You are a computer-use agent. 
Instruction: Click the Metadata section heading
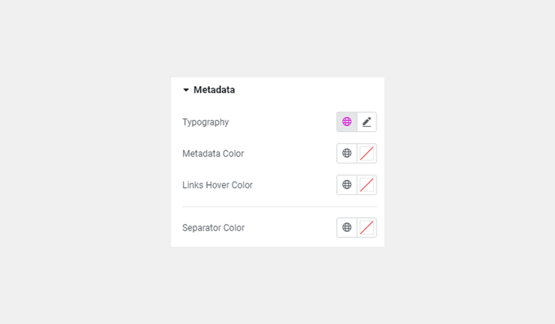point(215,90)
